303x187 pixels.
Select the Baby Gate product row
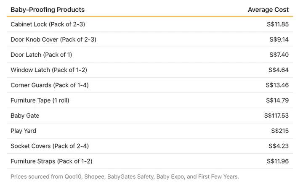point(25,116)
